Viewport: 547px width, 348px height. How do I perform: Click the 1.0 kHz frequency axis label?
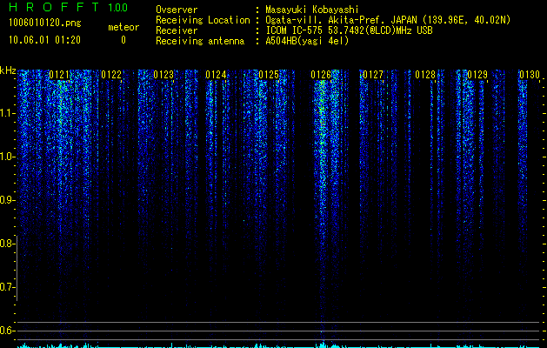point(7,157)
